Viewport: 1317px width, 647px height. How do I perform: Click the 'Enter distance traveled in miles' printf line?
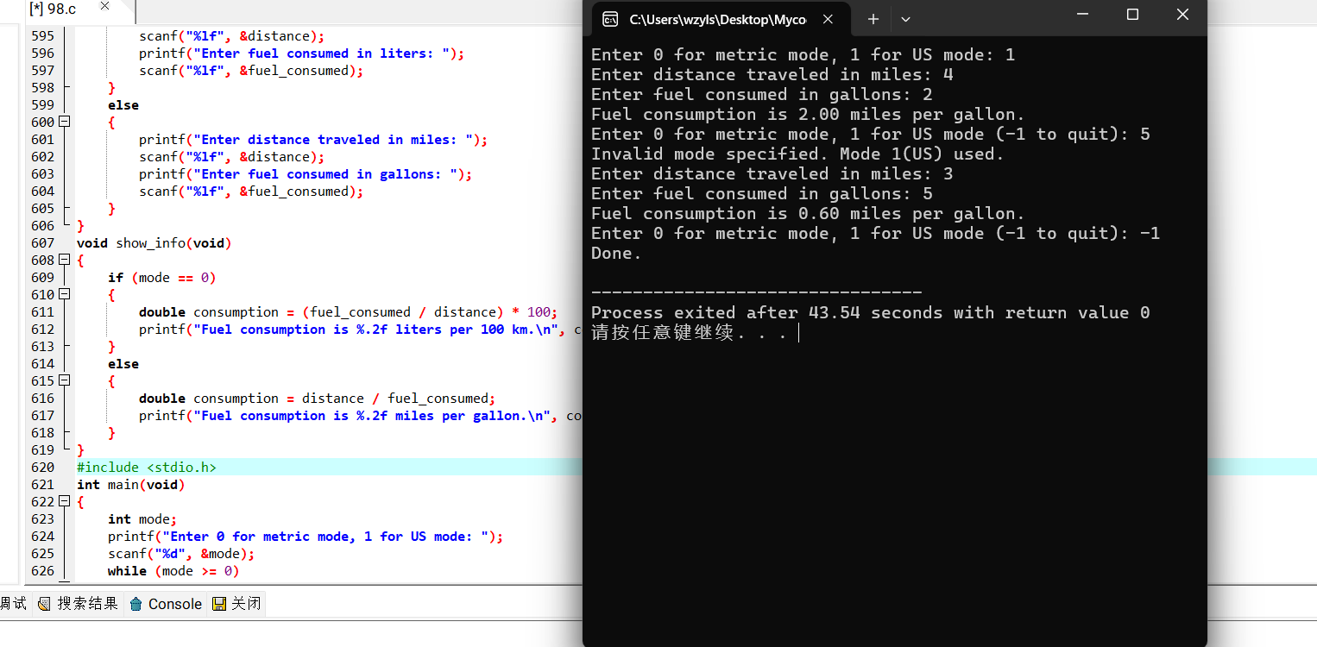pos(313,140)
